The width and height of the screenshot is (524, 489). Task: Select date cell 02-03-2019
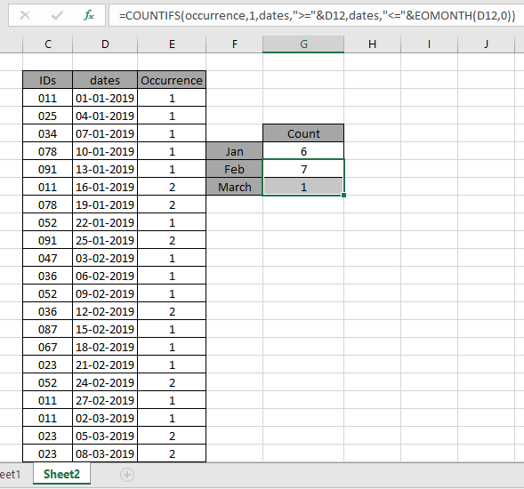point(105,418)
